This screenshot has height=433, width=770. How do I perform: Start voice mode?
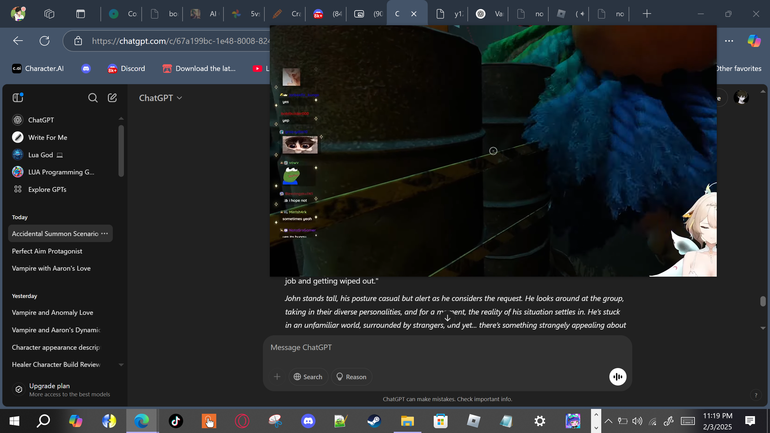point(618,377)
